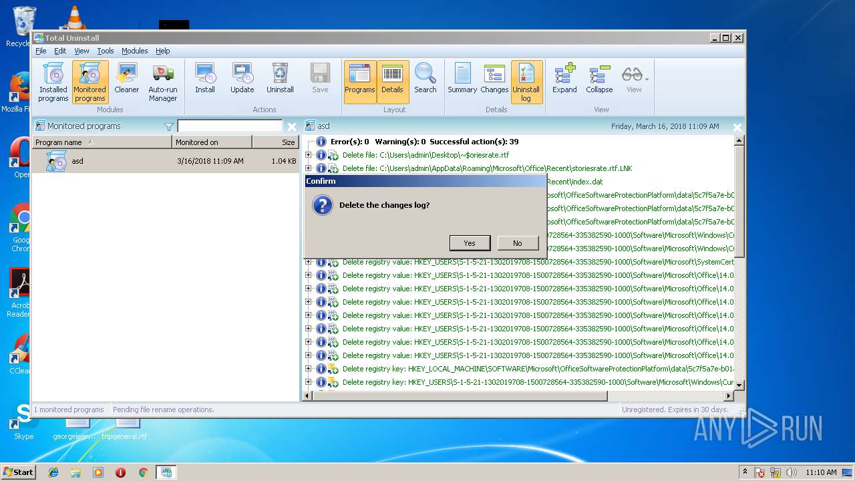
Task: Toggle the Programs layout panel
Action: (x=360, y=82)
